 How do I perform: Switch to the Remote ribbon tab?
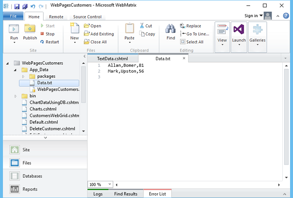[56, 17]
